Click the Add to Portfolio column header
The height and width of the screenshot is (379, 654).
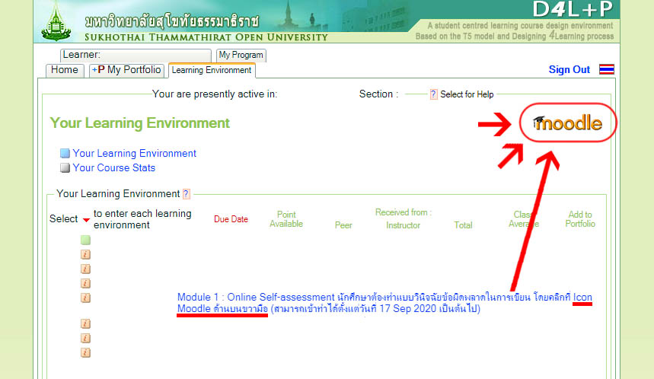[x=580, y=219]
